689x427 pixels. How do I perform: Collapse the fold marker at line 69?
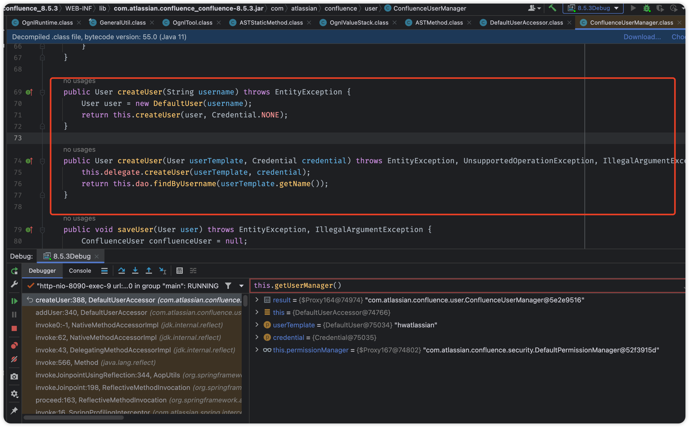click(42, 92)
